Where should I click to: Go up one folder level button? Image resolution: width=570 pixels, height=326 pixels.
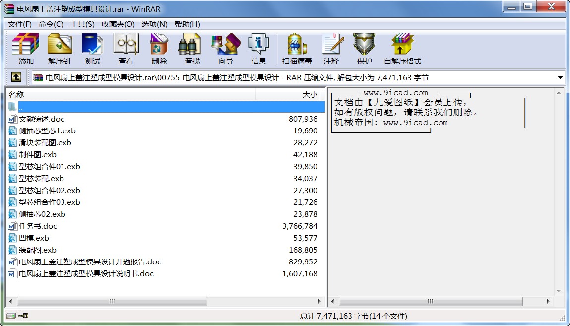click(16, 77)
